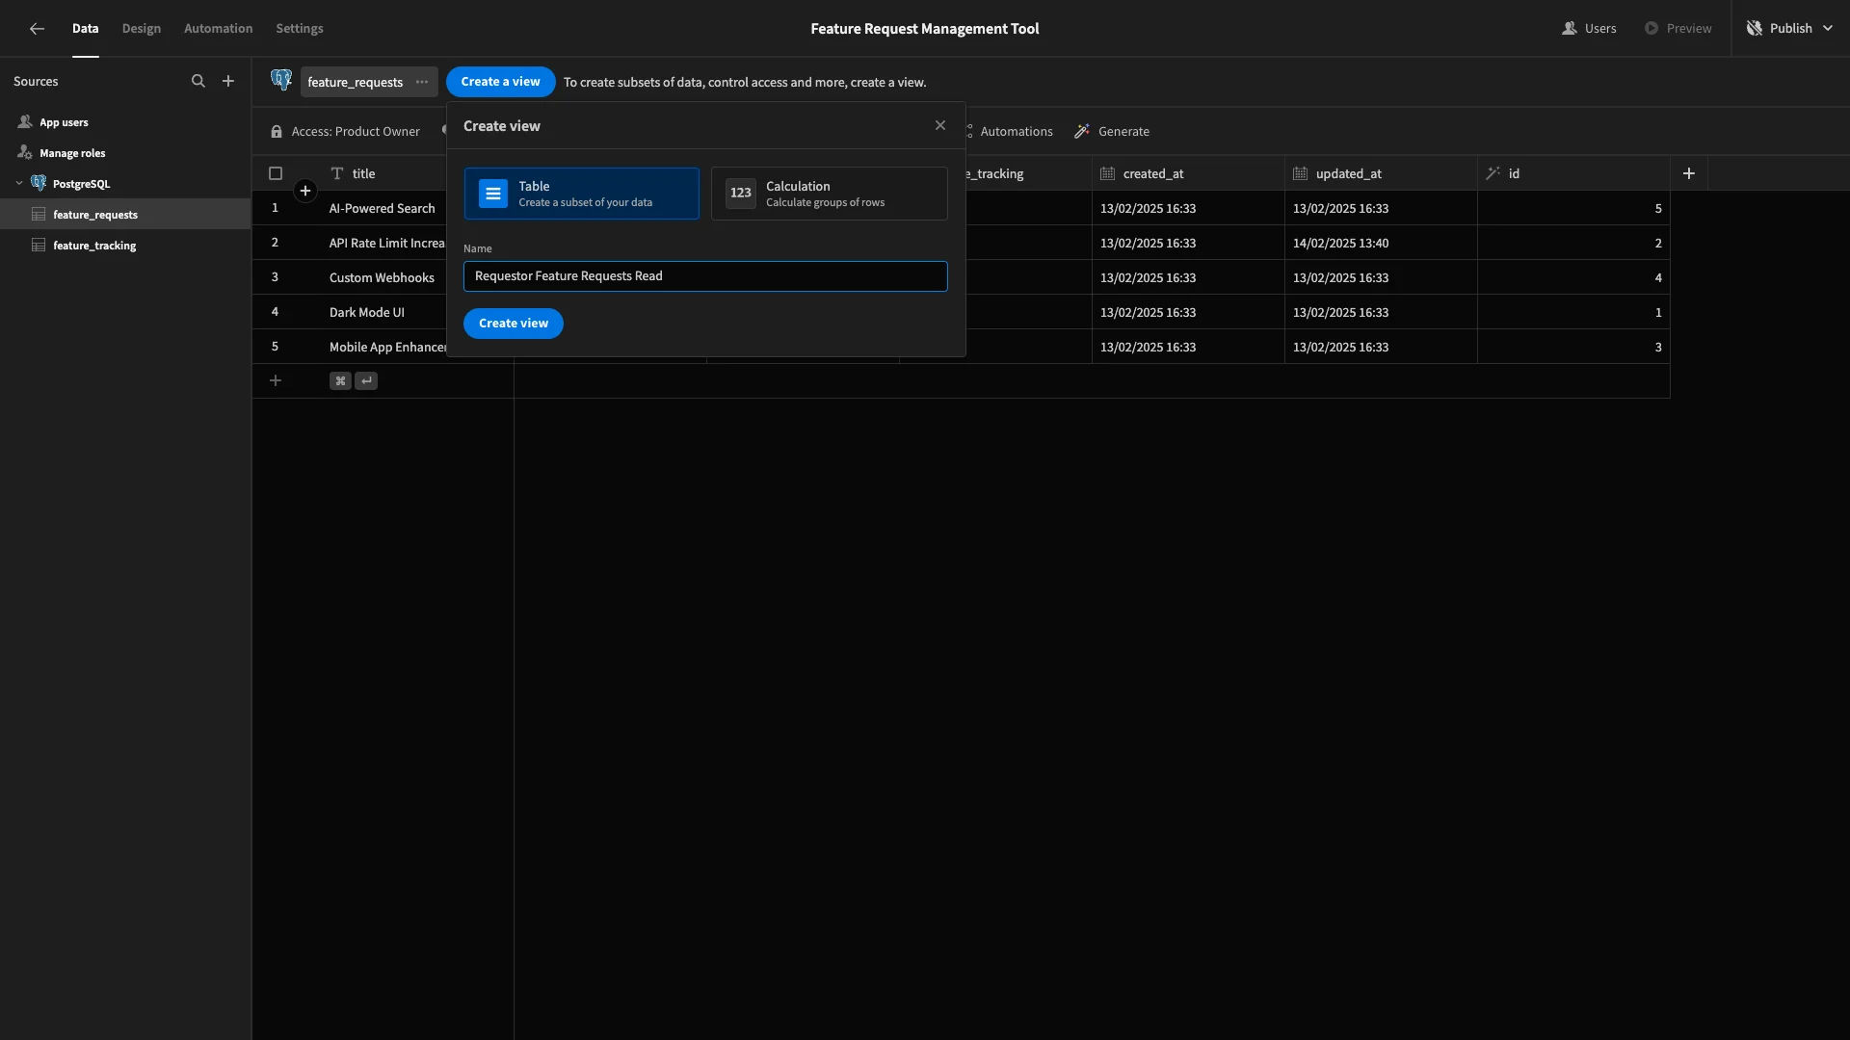The image size is (1850, 1040).
Task: Click the Users button label
Action: coord(1600,29)
